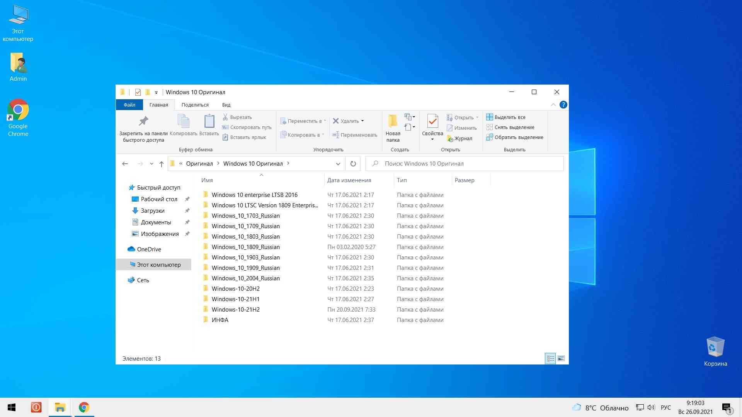Screen dimensions: 742x417
Task: Open the Копировать в dropdown
Action: (302, 135)
